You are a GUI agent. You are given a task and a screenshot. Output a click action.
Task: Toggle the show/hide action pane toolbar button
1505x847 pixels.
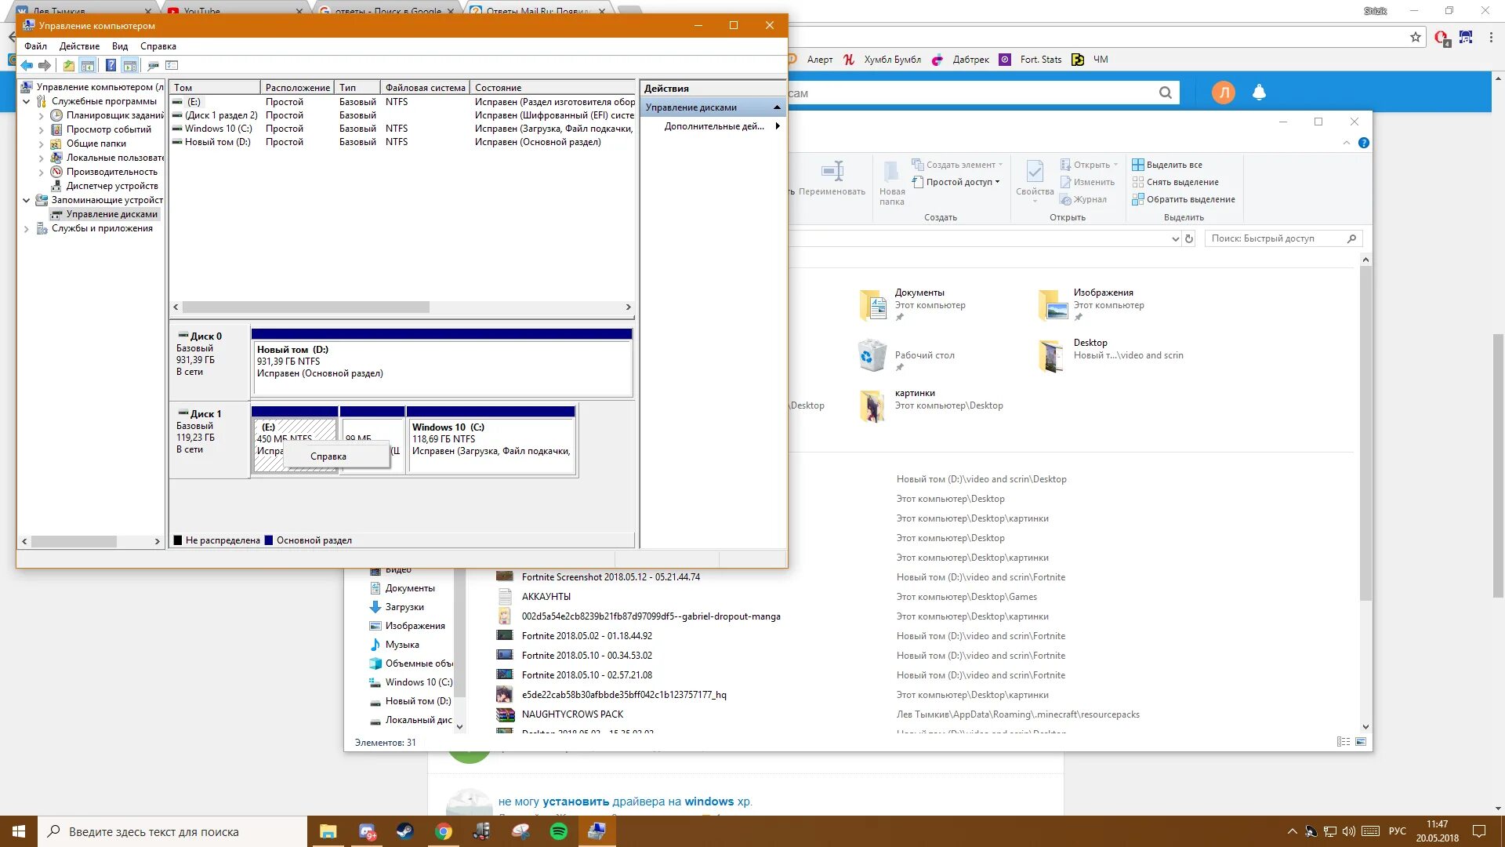130,66
